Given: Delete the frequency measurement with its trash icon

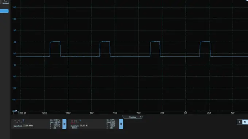Looking at the screenshot, I should pyautogui.click(x=65, y=124).
